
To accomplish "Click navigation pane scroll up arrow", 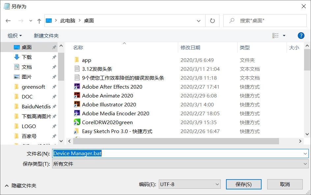I will 61,46.
